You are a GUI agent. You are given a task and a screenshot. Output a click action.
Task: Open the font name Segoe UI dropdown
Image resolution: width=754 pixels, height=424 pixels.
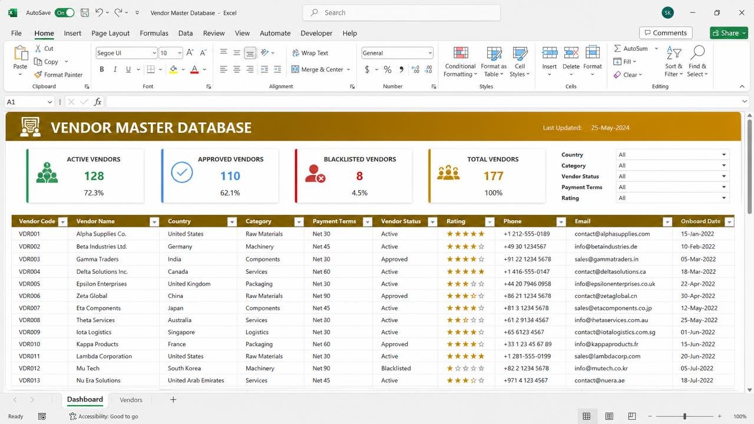click(154, 53)
